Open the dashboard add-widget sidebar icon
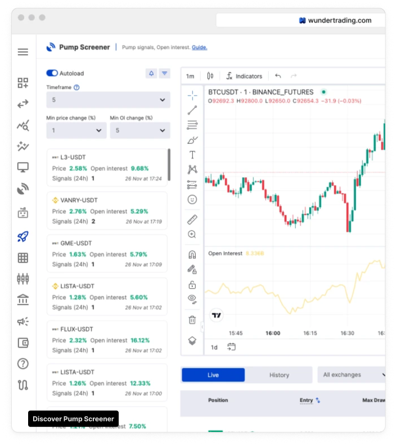The image size is (396, 445). [x=23, y=83]
